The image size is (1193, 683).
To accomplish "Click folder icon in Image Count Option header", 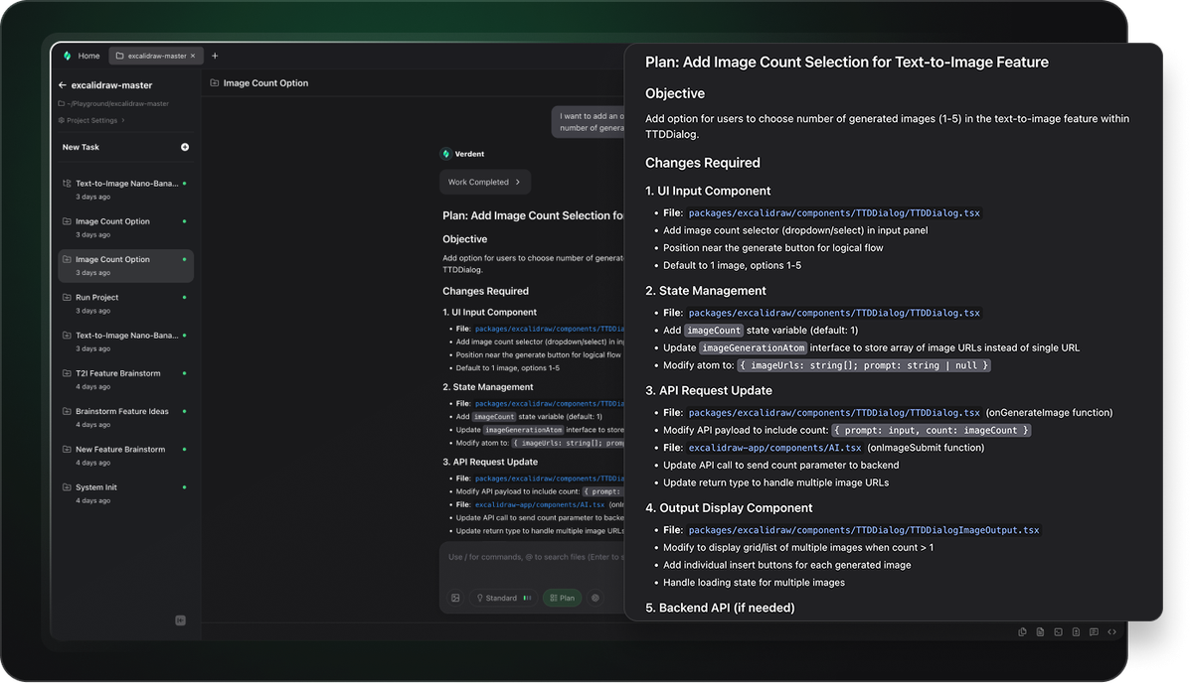I will pyautogui.click(x=215, y=83).
